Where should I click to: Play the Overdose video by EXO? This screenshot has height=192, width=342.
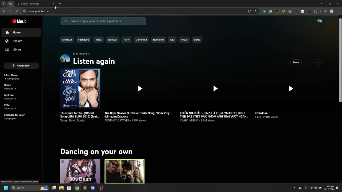291,89
